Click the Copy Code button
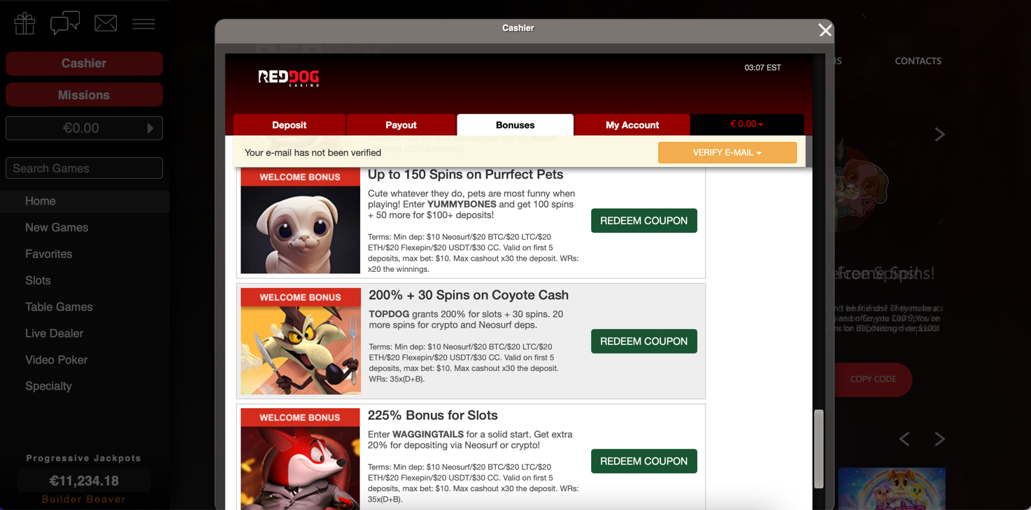This screenshot has width=1031, height=510. 873,379
